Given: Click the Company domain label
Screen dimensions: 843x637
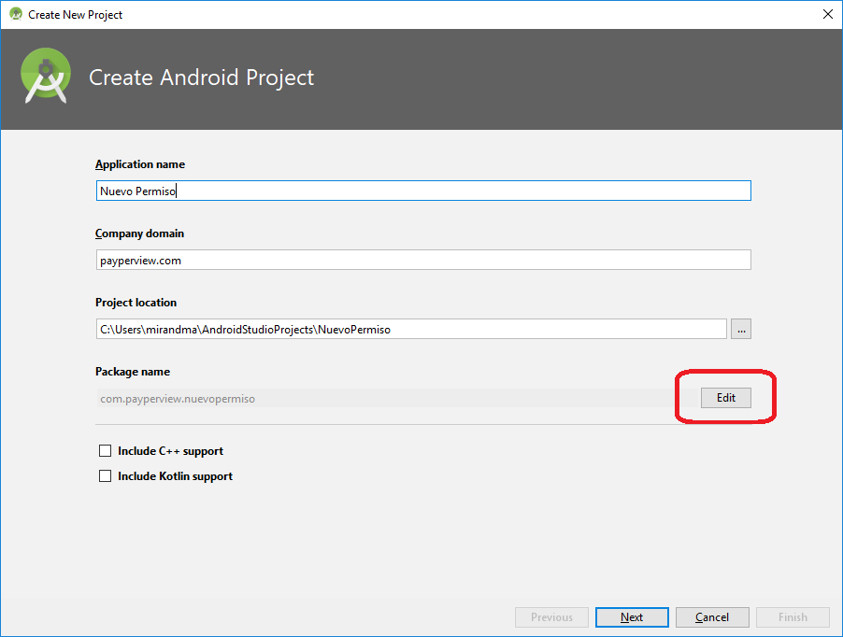Looking at the screenshot, I should [x=139, y=234].
